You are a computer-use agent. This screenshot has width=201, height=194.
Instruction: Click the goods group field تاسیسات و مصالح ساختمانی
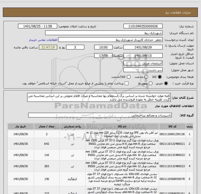click(100, 115)
